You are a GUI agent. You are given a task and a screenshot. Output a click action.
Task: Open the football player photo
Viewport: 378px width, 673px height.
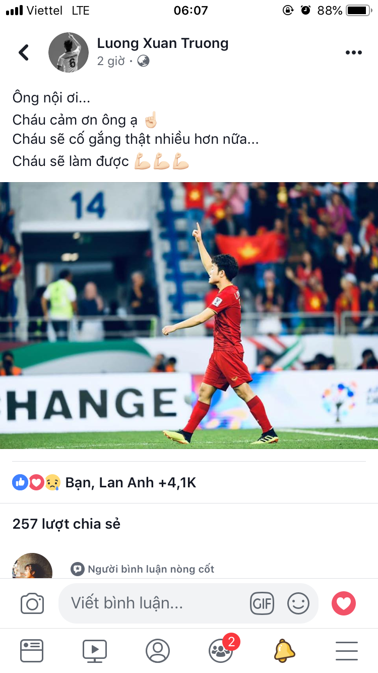tap(189, 315)
